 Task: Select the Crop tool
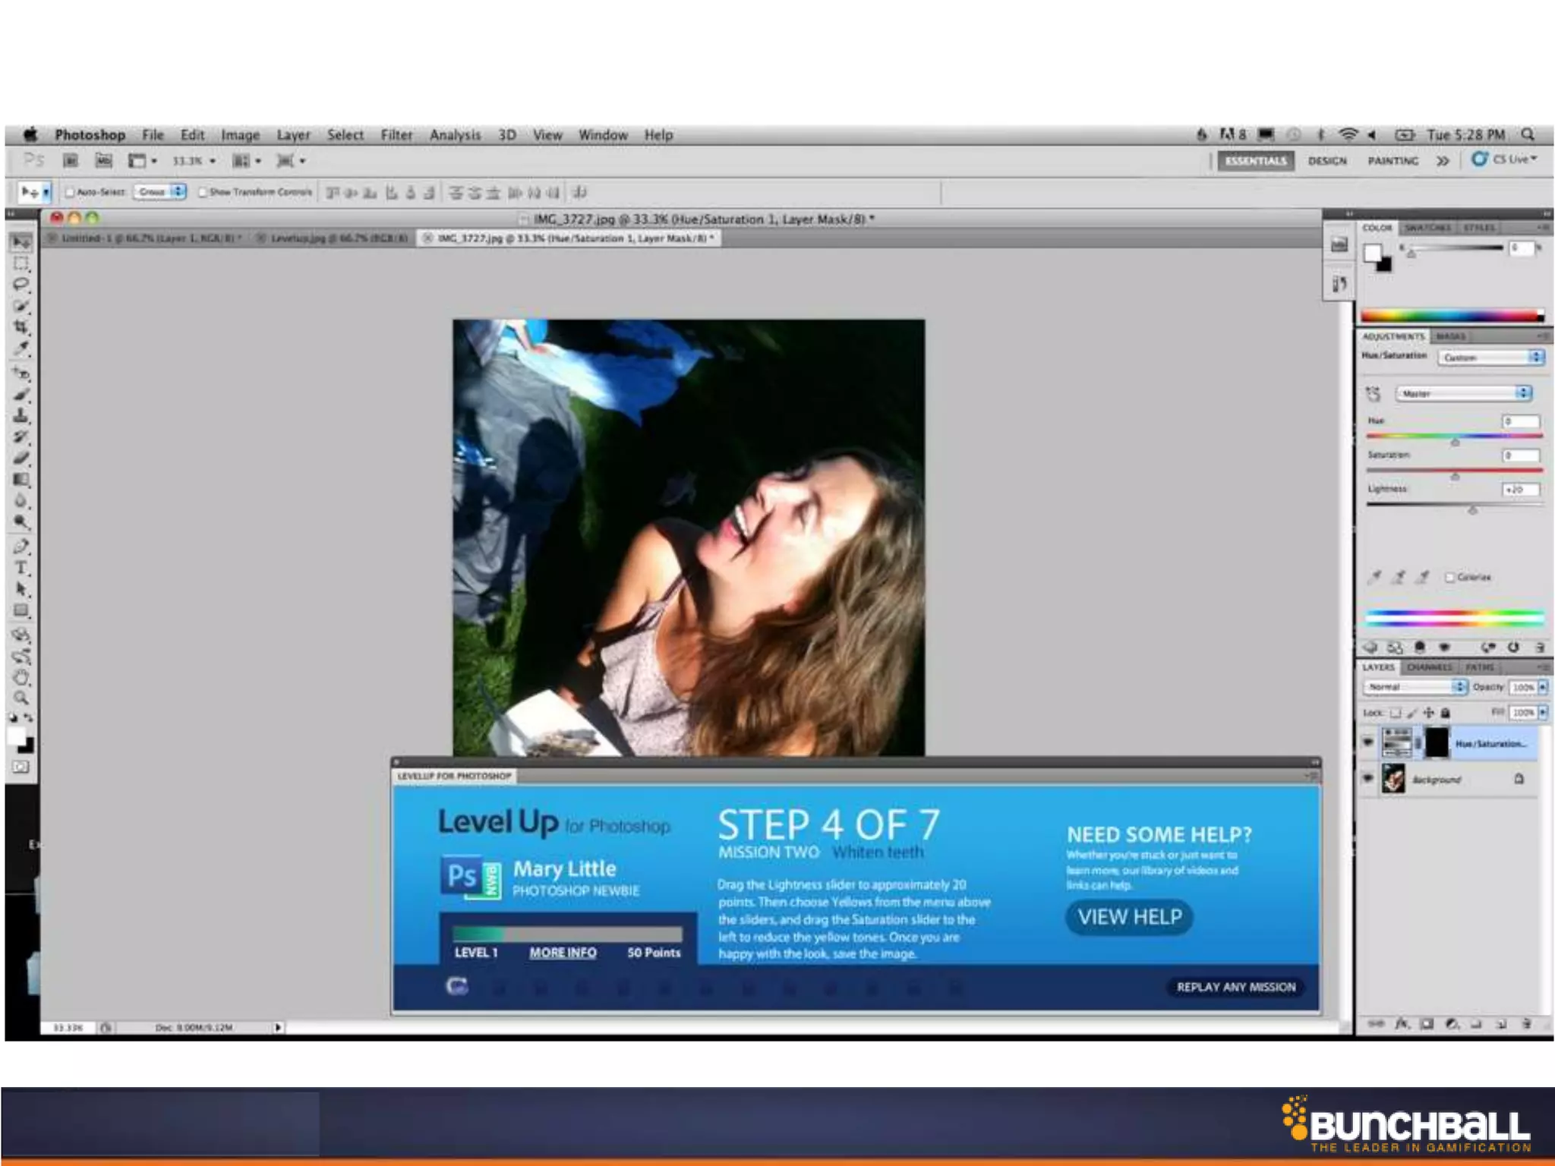(x=21, y=327)
